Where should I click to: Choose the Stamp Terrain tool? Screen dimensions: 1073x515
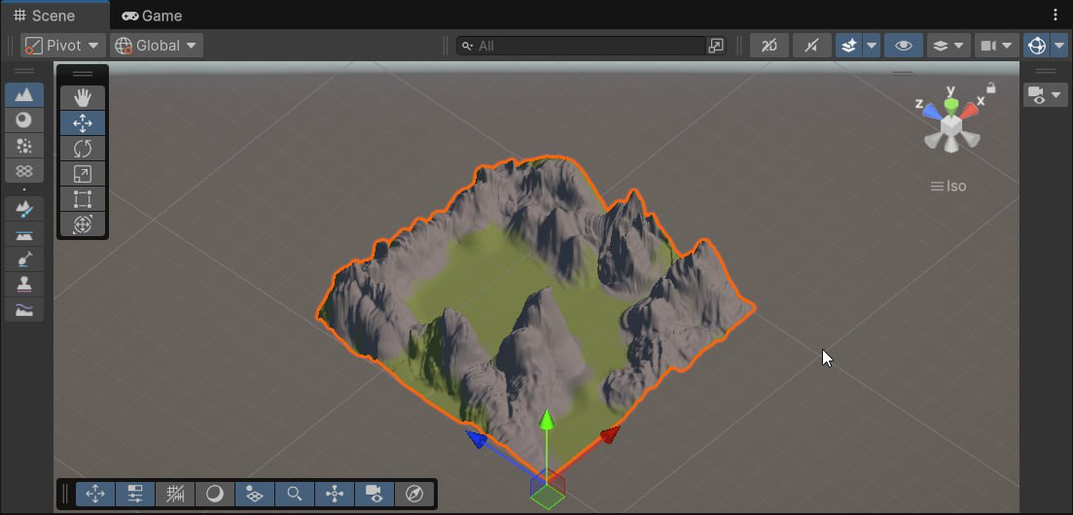[x=24, y=285]
